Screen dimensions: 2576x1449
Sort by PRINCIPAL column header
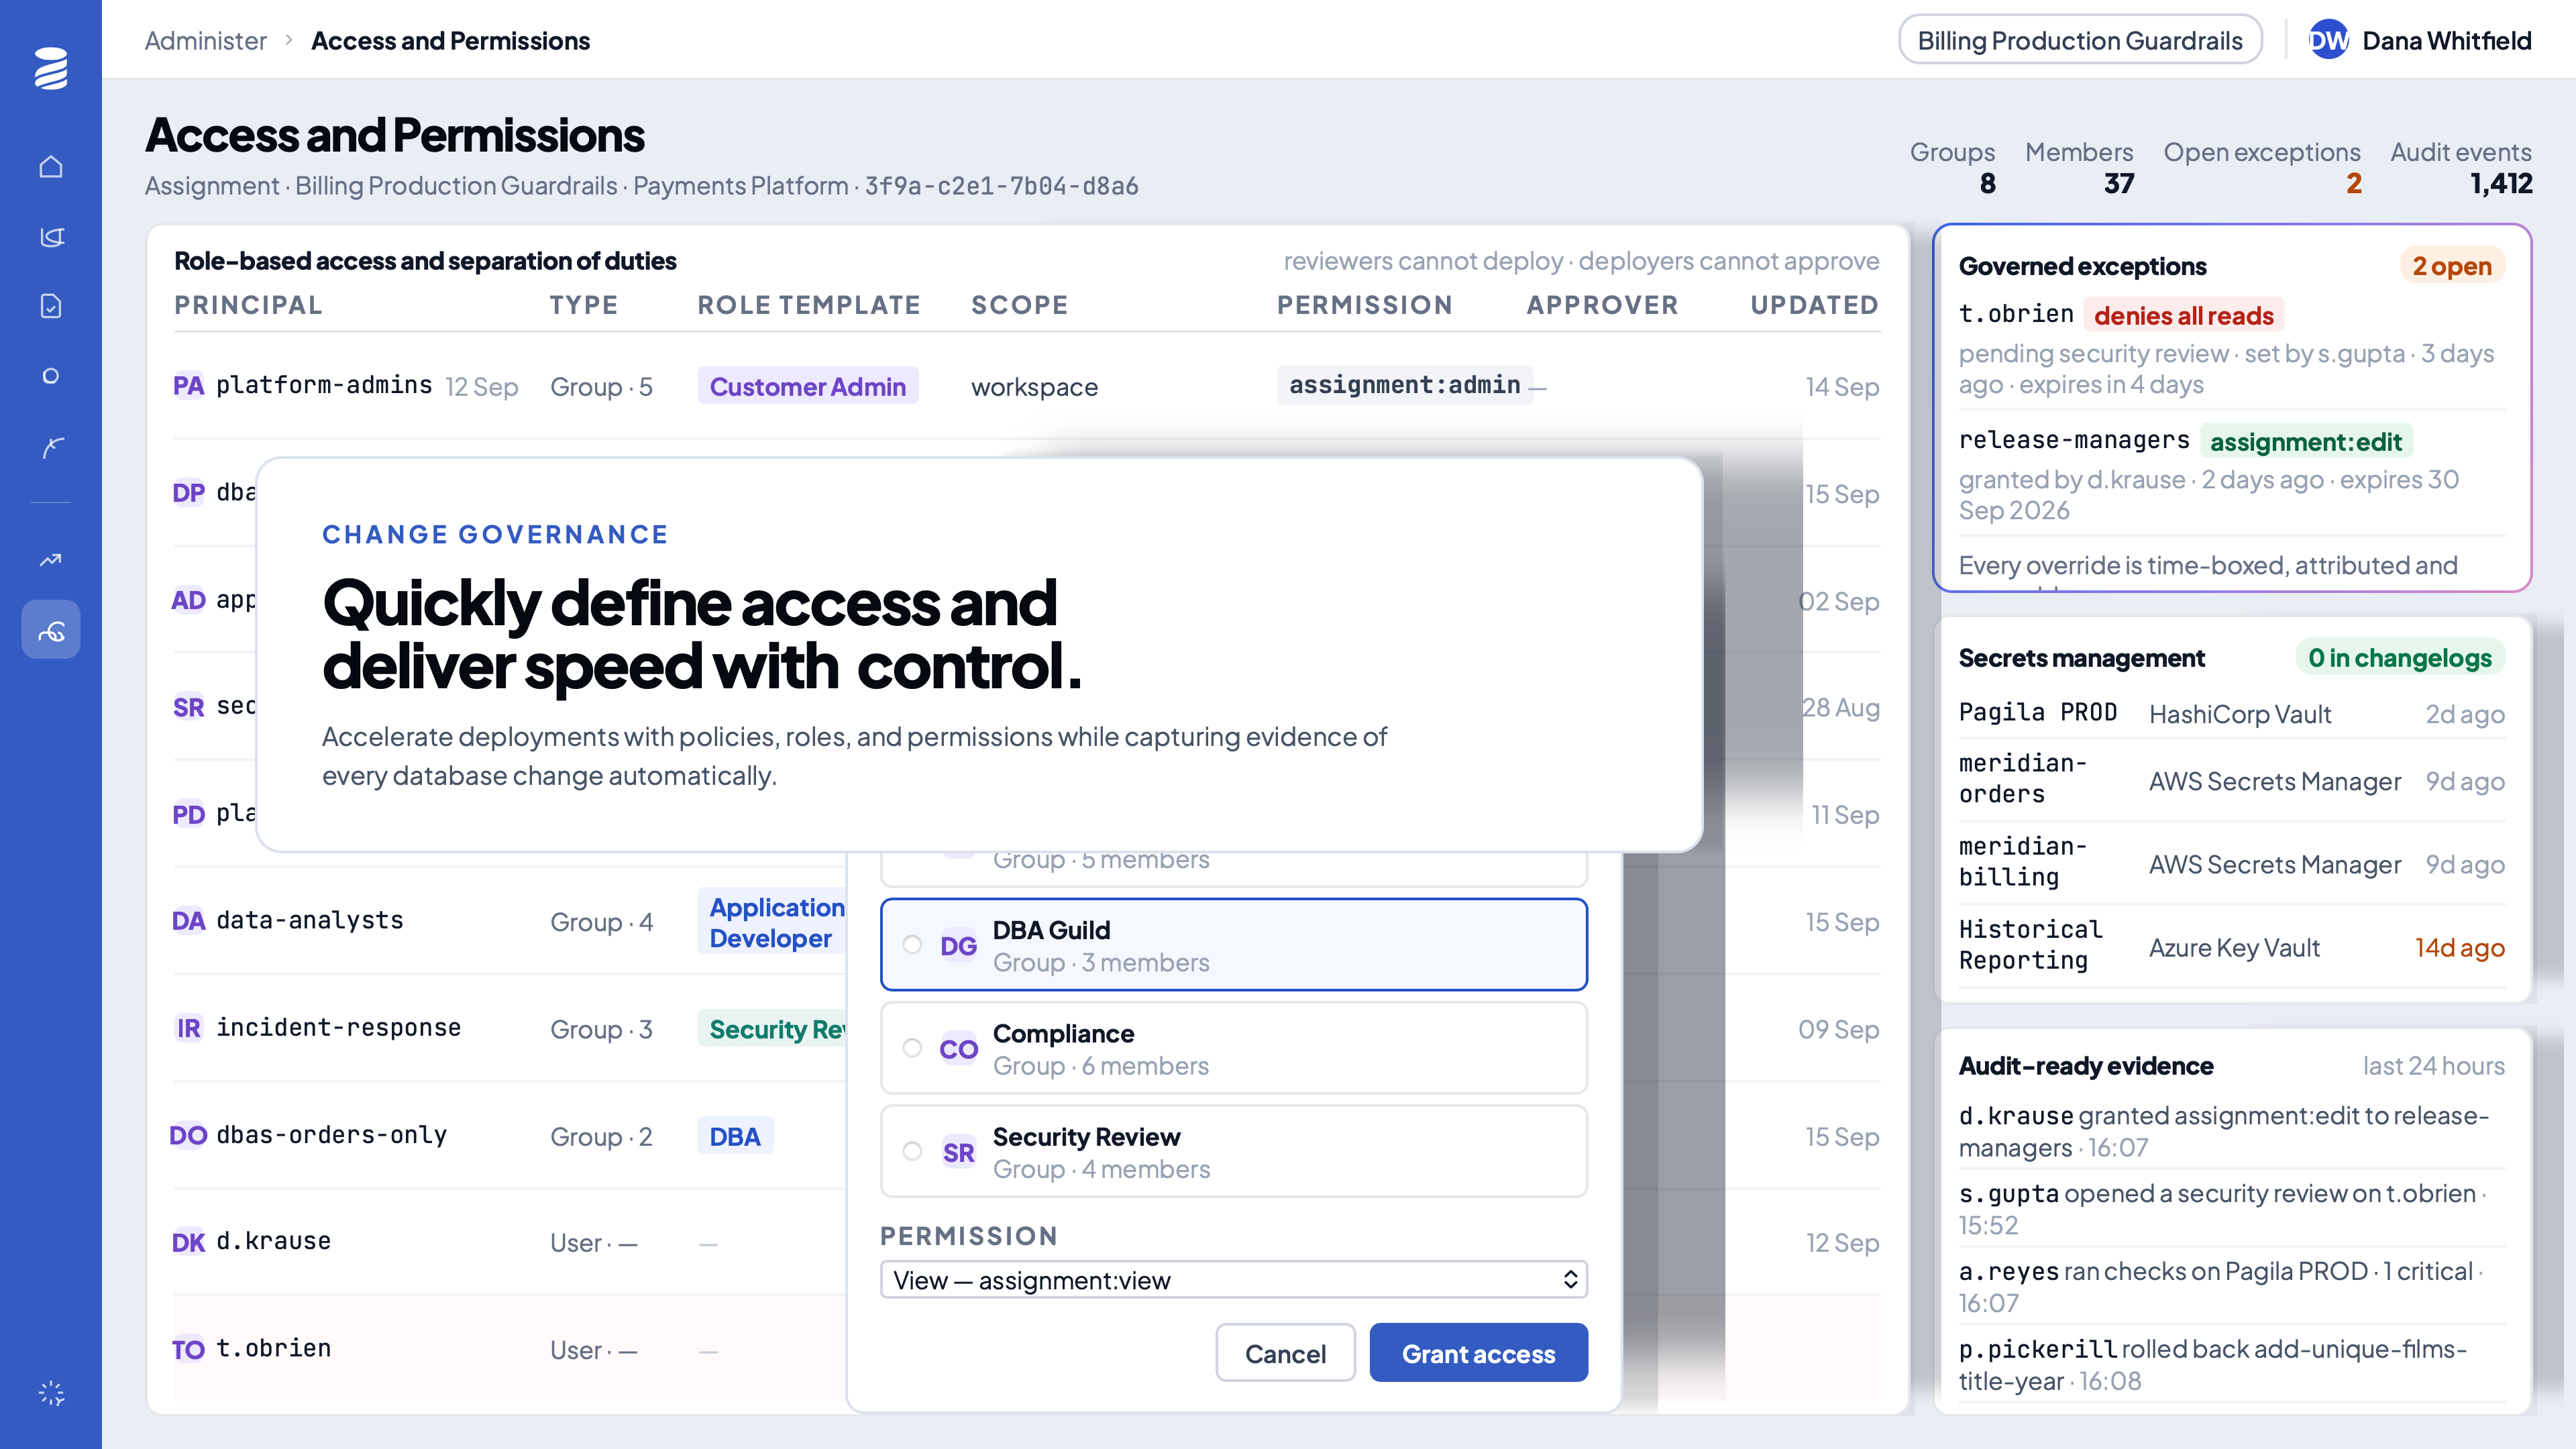[248, 305]
